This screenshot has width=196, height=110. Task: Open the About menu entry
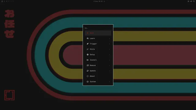tap(98, 76)
